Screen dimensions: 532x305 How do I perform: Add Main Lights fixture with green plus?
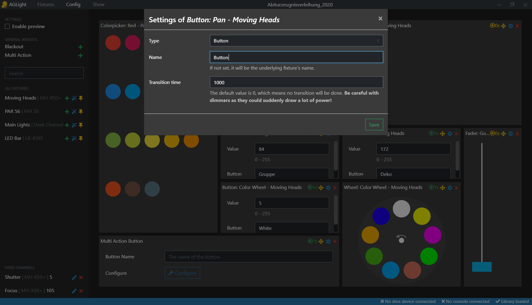pos(67,125)
